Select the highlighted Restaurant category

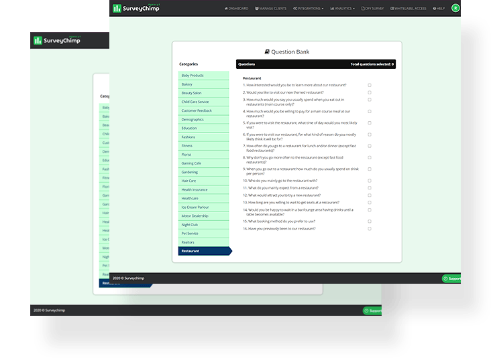(x=203, y=251)
